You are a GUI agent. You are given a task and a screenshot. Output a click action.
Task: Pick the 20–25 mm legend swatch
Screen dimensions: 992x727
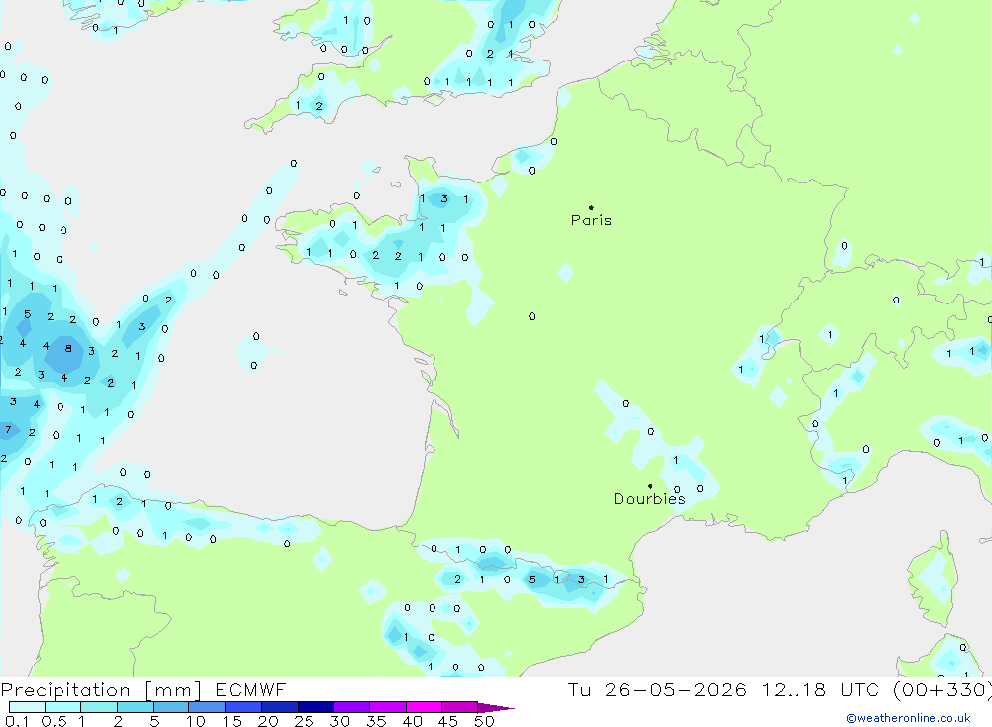279,707
